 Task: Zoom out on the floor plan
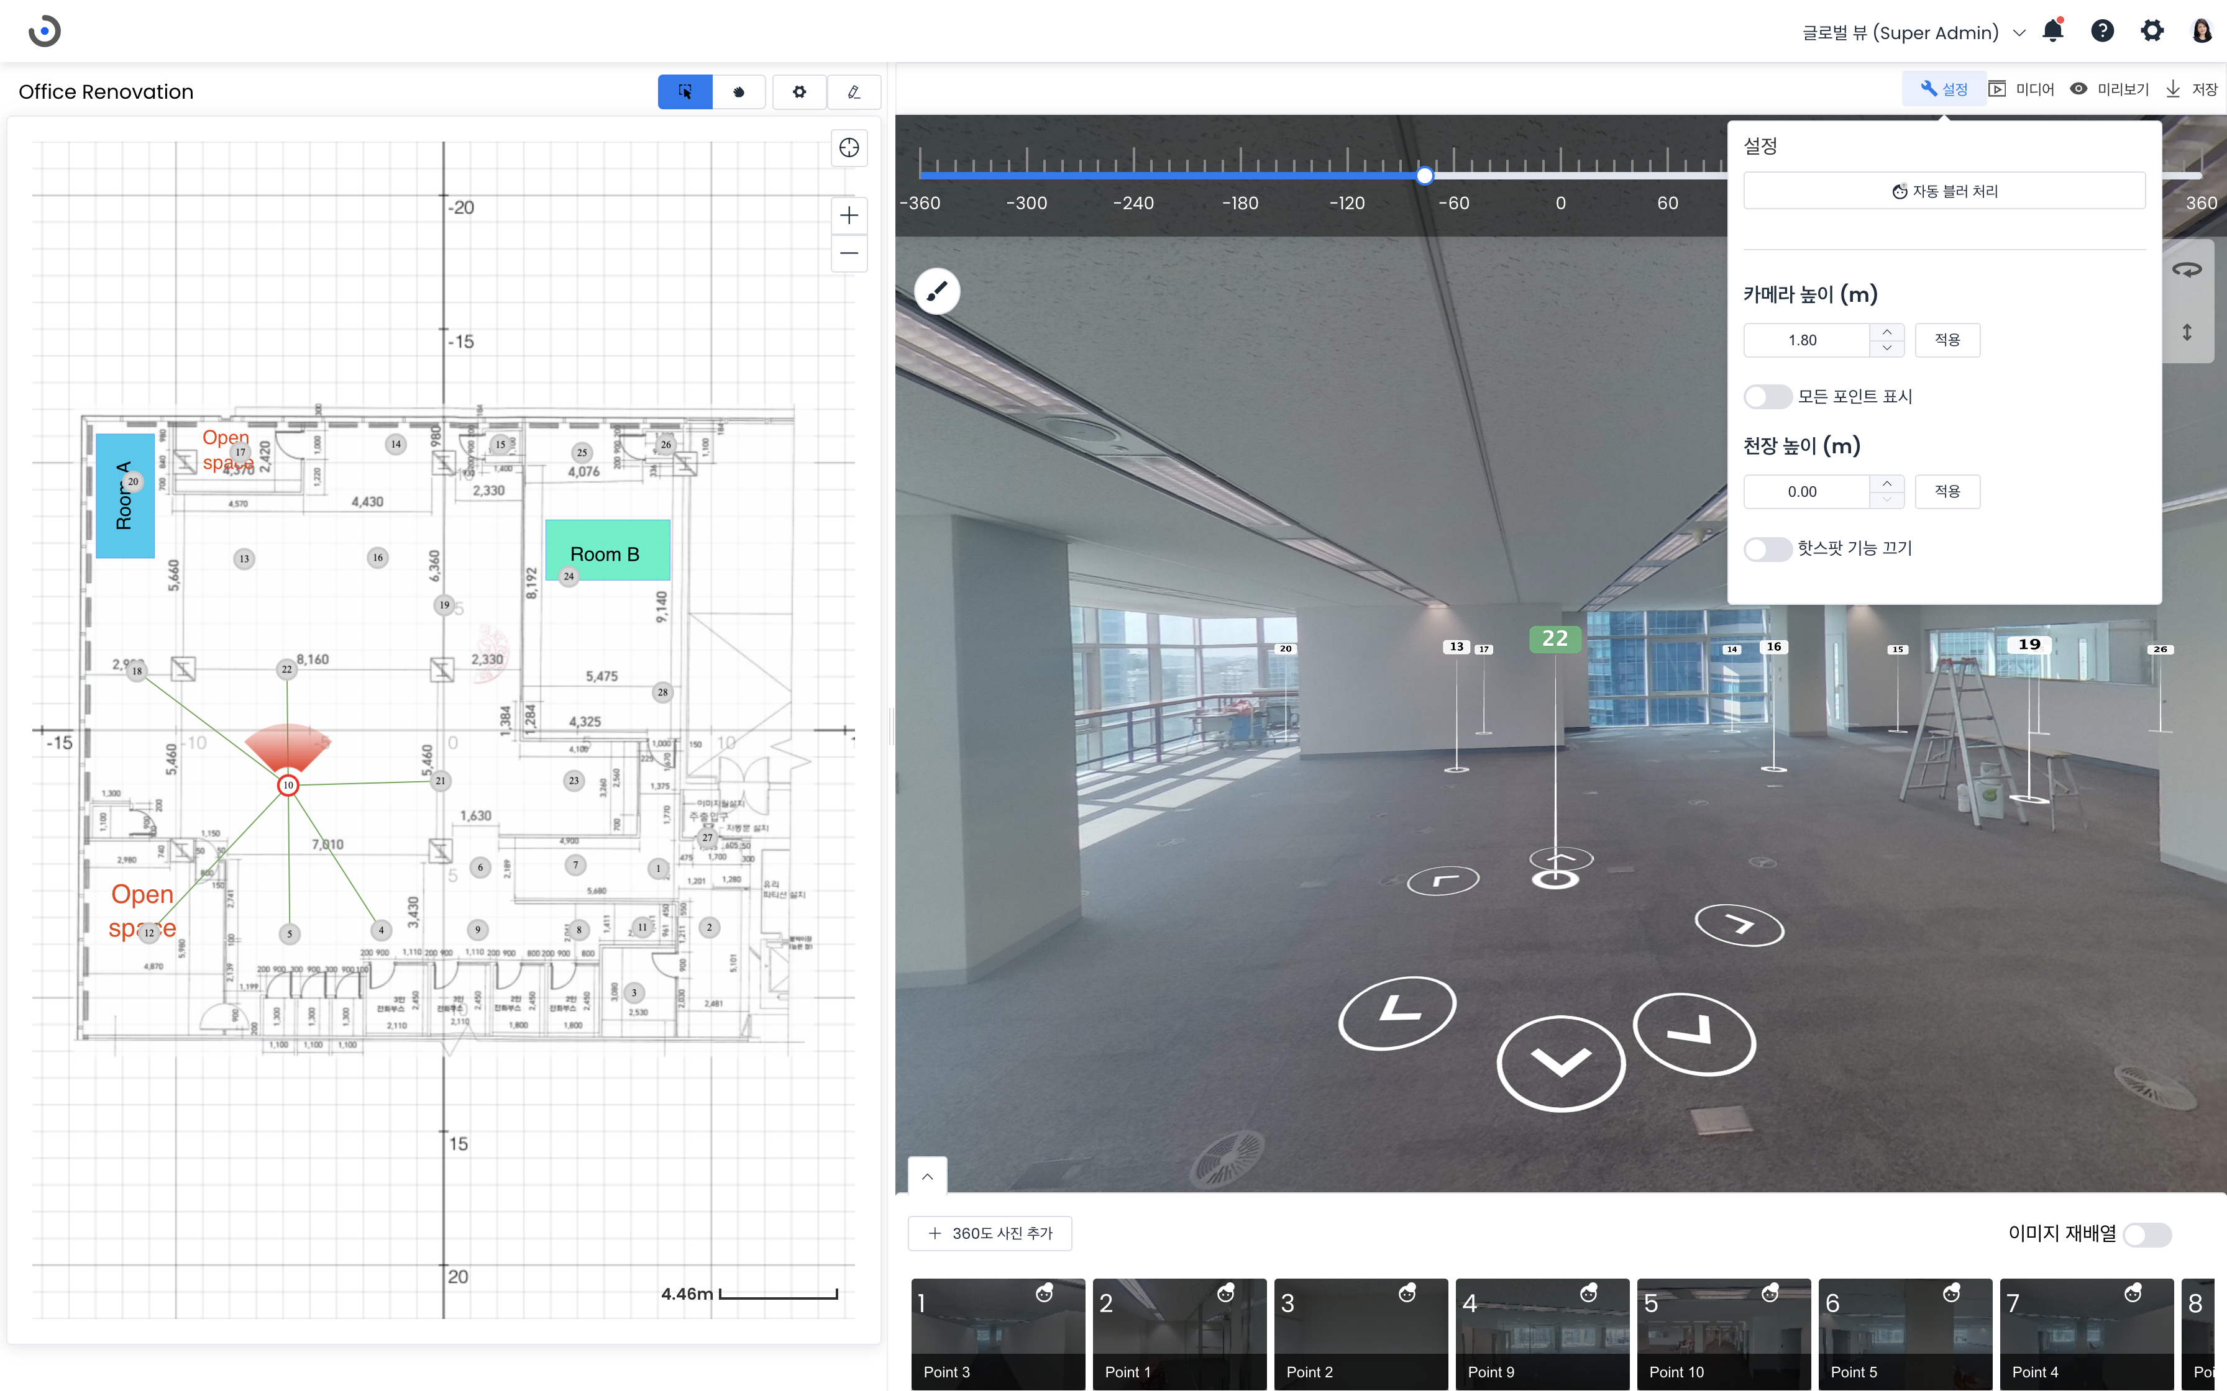click(848, 253)
